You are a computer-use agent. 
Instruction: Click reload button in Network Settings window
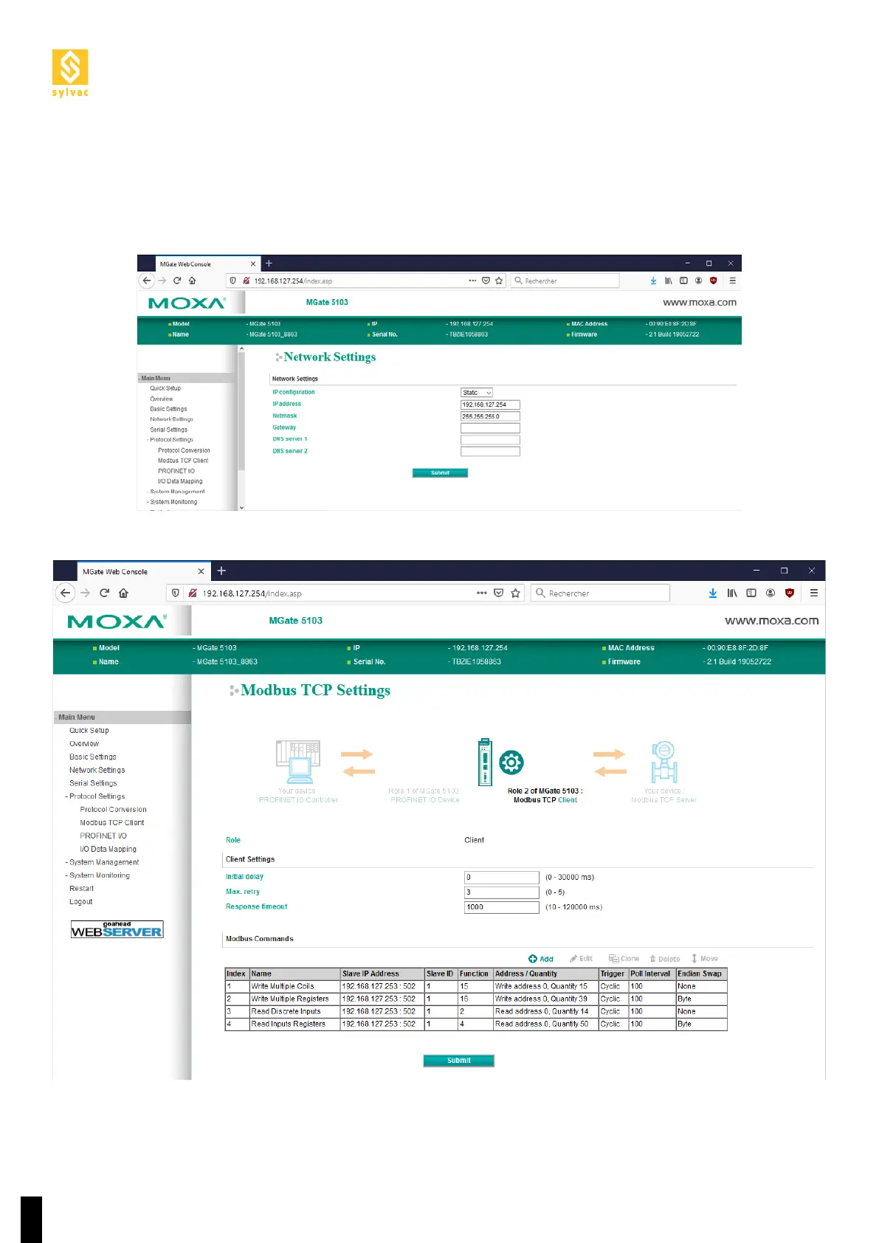point(177,280)
